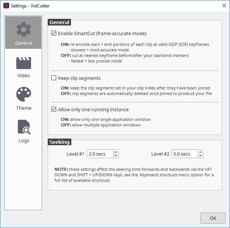Disable the Enable SmartCut checkbox
The image size is (230, 228).
pos(54,33)
